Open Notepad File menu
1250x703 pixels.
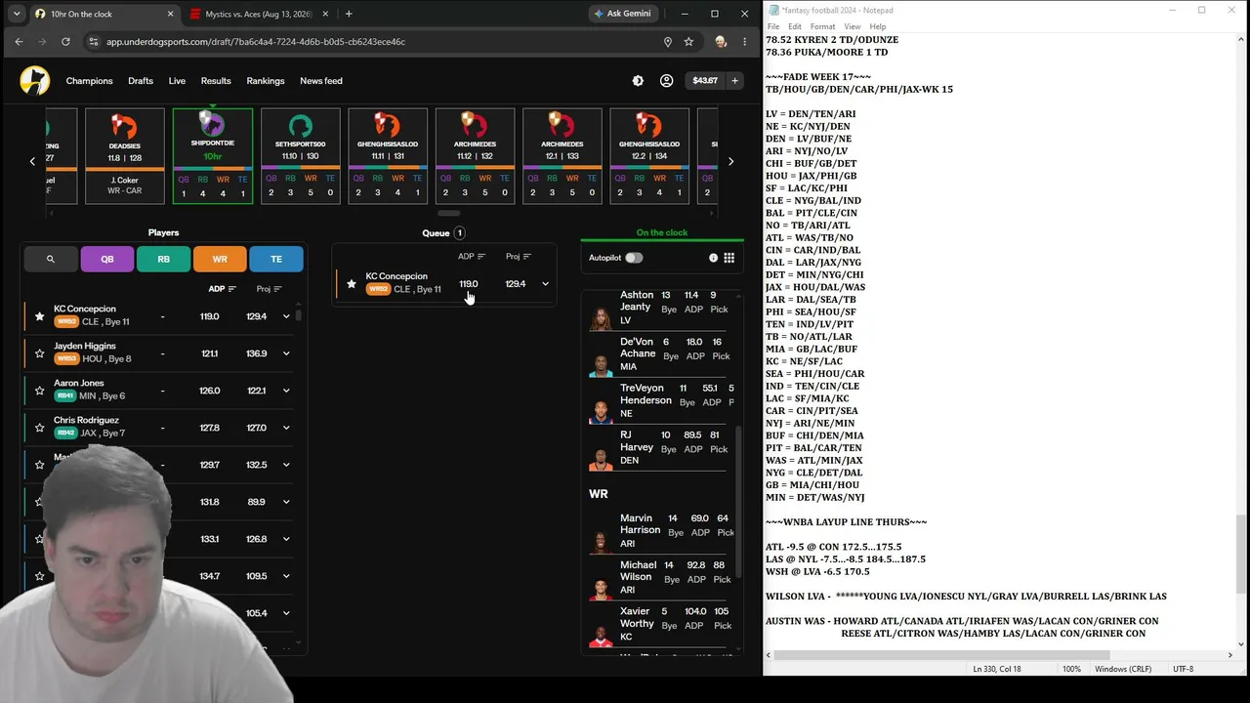[x=773, y=26]
